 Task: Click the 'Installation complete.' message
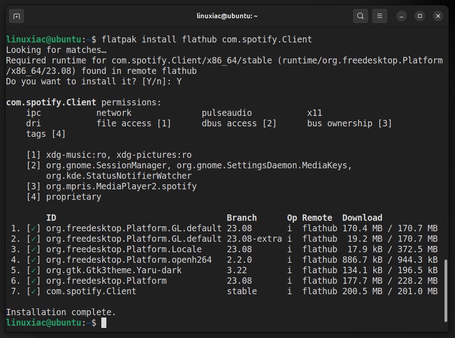click(61, 312)
